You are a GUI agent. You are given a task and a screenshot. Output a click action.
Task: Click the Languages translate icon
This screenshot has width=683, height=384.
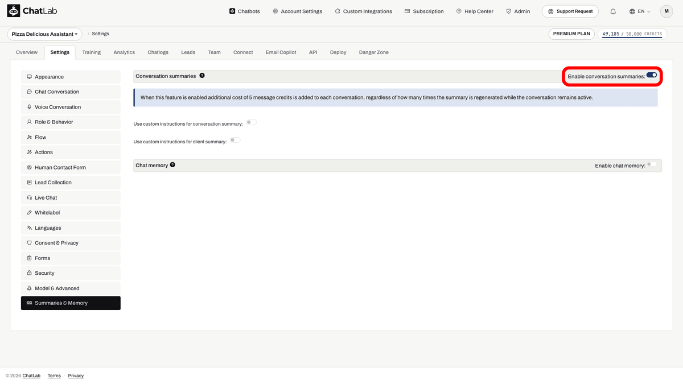pos(29,228)
